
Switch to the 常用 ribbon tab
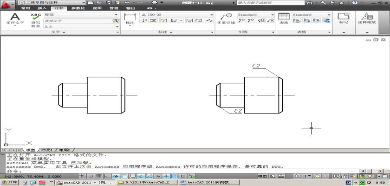(26, 8)
